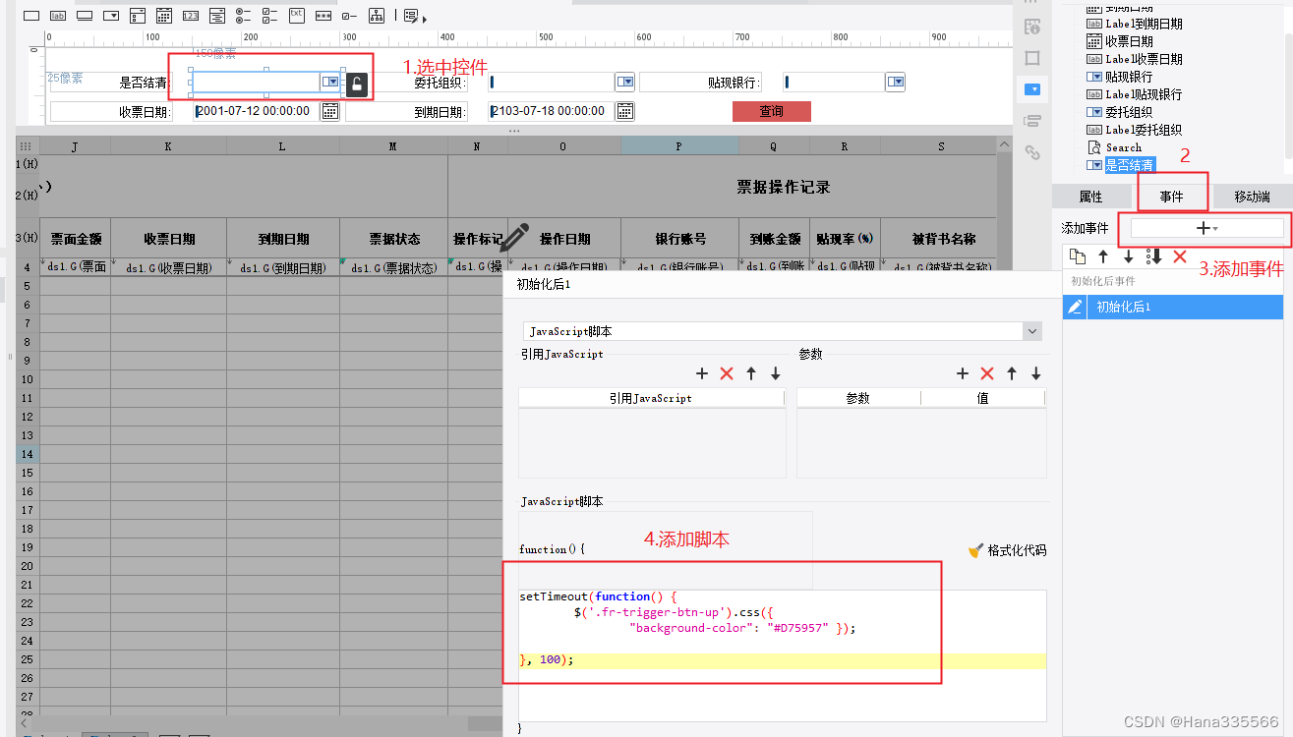
Task: Remove referenced JavaScript with red X
Action: (727, 373)
